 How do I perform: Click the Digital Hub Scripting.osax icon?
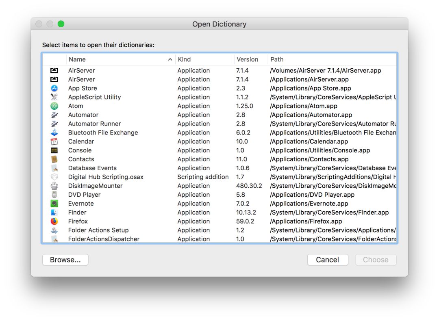[54, 177]
